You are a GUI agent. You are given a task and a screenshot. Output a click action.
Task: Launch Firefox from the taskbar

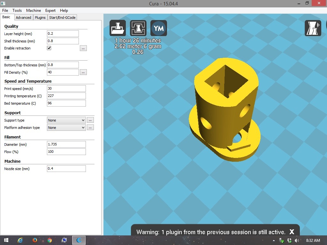click(35, 240)
